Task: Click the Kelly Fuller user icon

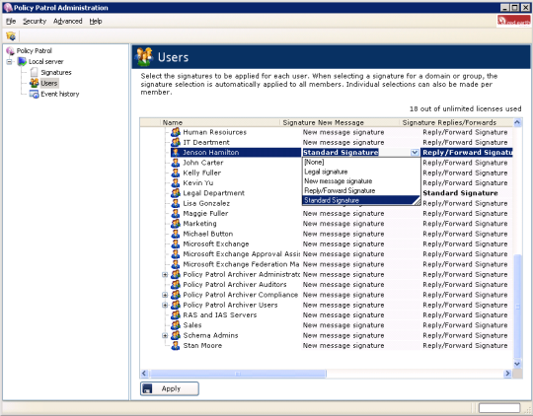Action: click(x=176, y=173)
